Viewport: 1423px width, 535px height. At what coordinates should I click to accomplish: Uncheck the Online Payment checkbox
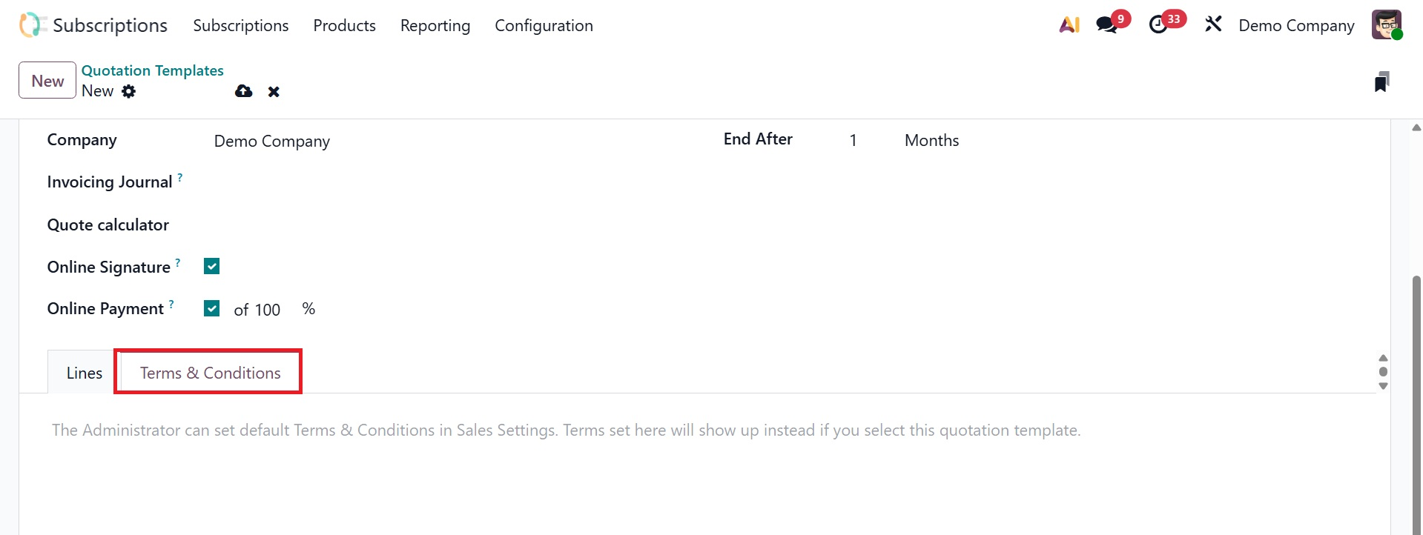(212, 308)
